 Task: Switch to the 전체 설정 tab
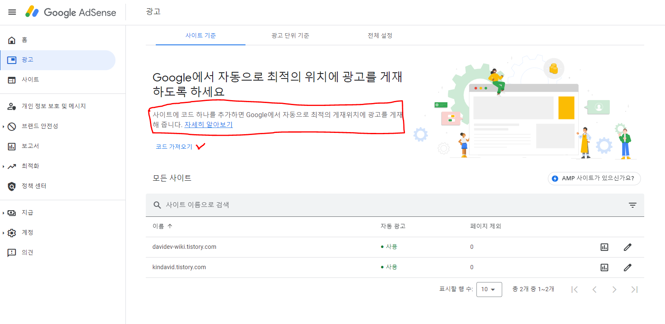click(380, 36)
